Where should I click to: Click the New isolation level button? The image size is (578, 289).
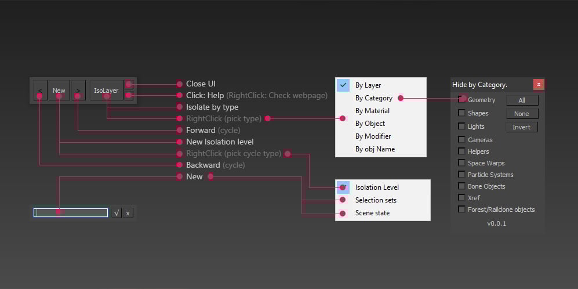(59, 91)
